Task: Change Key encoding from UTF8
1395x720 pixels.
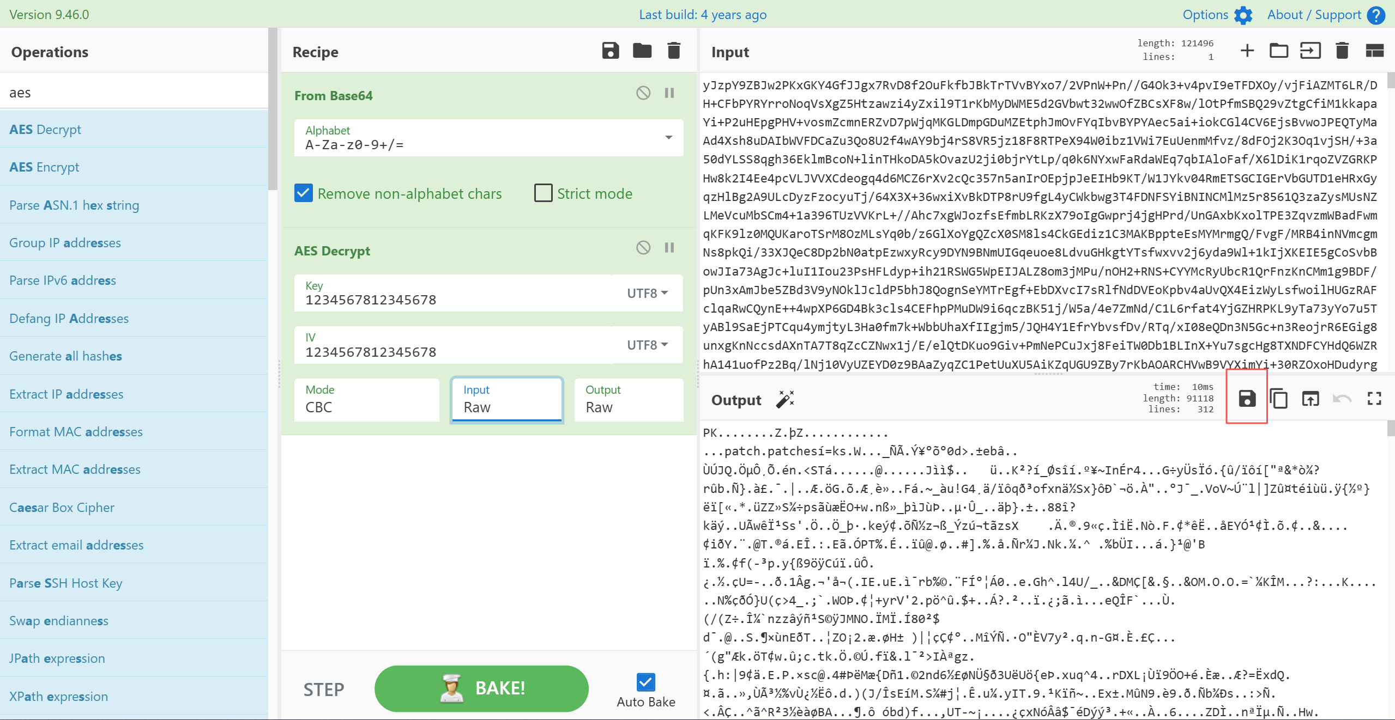Action: 647,293
